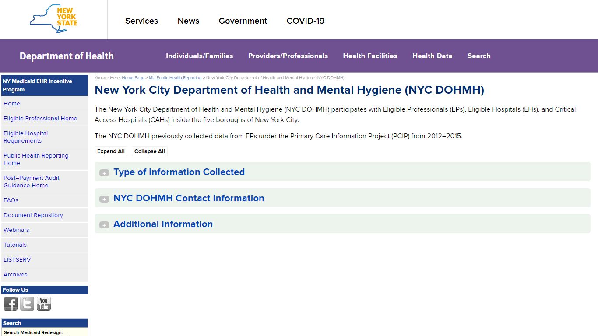This screenshot has width=598, height=336.
Task: Click the Collapse All button
Action: click(150, 151)
